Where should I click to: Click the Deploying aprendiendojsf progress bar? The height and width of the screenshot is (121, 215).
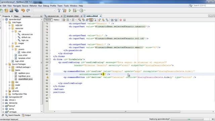[187, 119]
